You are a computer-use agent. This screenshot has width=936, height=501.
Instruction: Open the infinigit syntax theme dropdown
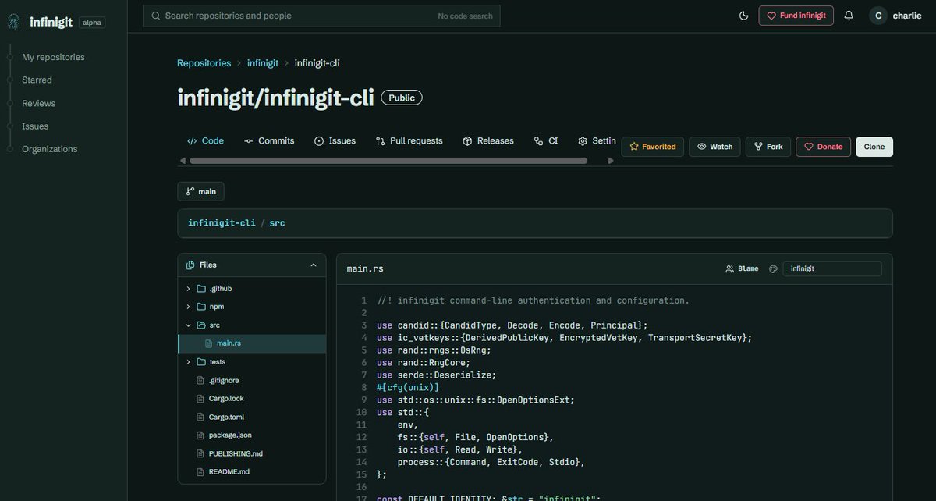832,268
